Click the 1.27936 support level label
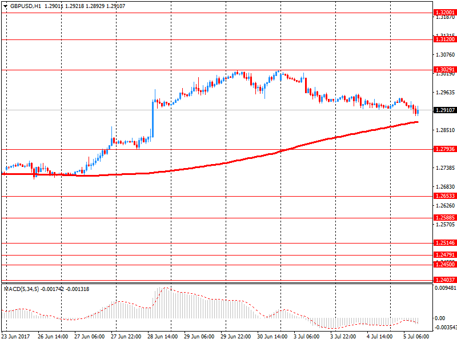Image resolution: width=457 pixels, height=343 pixels. (445, 149)
